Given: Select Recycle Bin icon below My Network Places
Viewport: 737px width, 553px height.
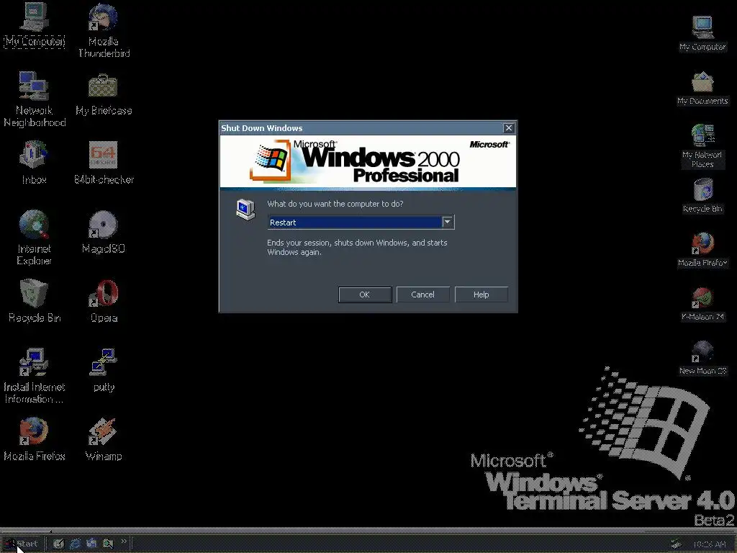Looking at the screenshot, I should click(x=702, y=196).
